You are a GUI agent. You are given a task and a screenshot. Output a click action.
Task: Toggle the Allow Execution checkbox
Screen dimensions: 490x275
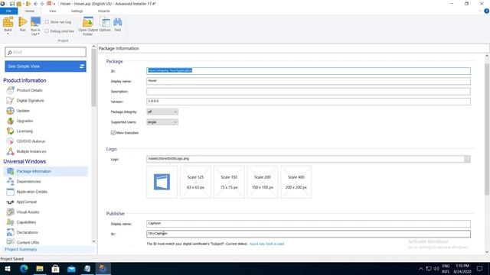[113, 133]
